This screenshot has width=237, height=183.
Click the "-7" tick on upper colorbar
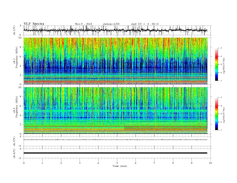(x=221, y=81)
